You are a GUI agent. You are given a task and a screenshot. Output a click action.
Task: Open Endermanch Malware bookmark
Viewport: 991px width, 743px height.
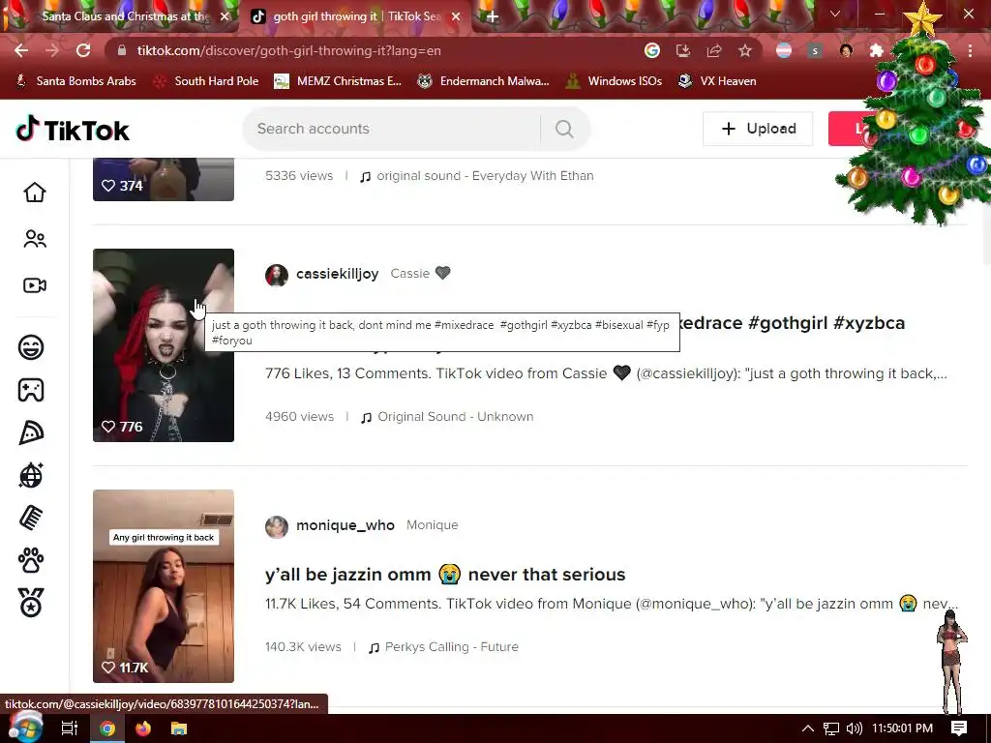pos(483,81)
